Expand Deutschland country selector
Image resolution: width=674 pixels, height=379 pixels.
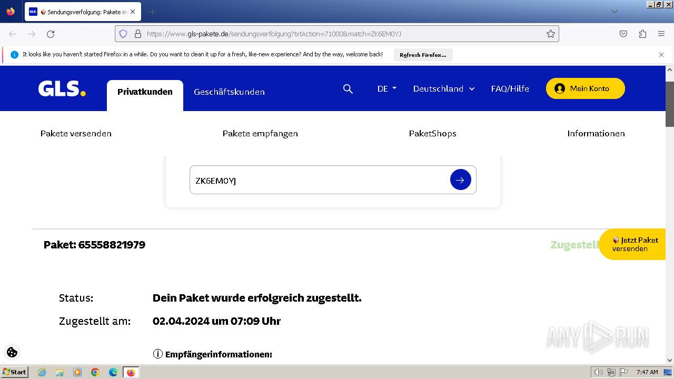[x=444, y=89]
